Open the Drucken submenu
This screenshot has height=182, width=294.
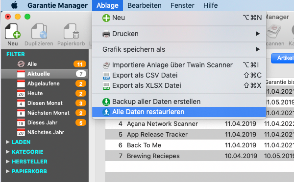[x=179, y=34]
